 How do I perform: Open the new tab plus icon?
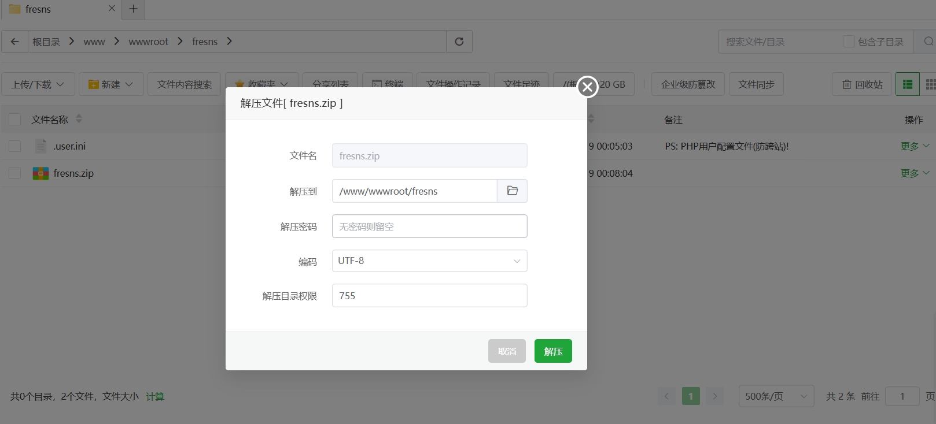coord(133,9)
